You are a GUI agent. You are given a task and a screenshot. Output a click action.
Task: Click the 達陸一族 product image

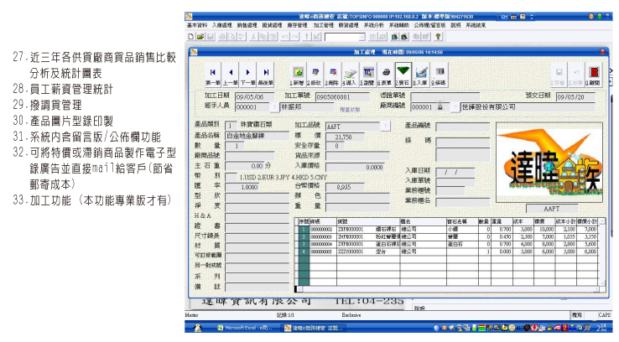click(549, 161)
